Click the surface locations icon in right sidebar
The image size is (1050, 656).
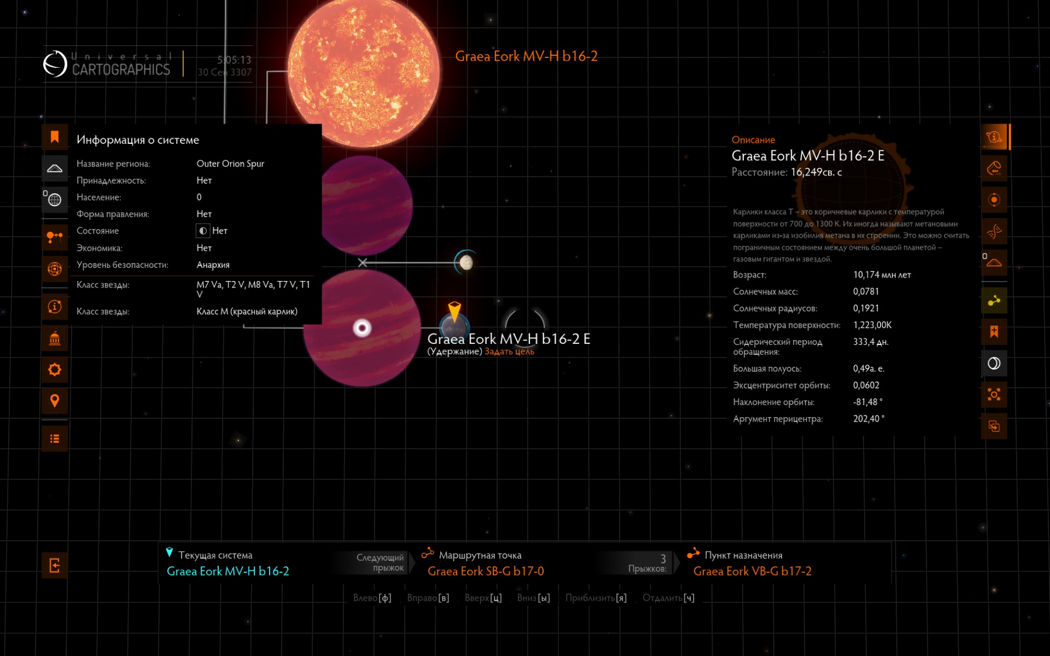coord(994,262)
